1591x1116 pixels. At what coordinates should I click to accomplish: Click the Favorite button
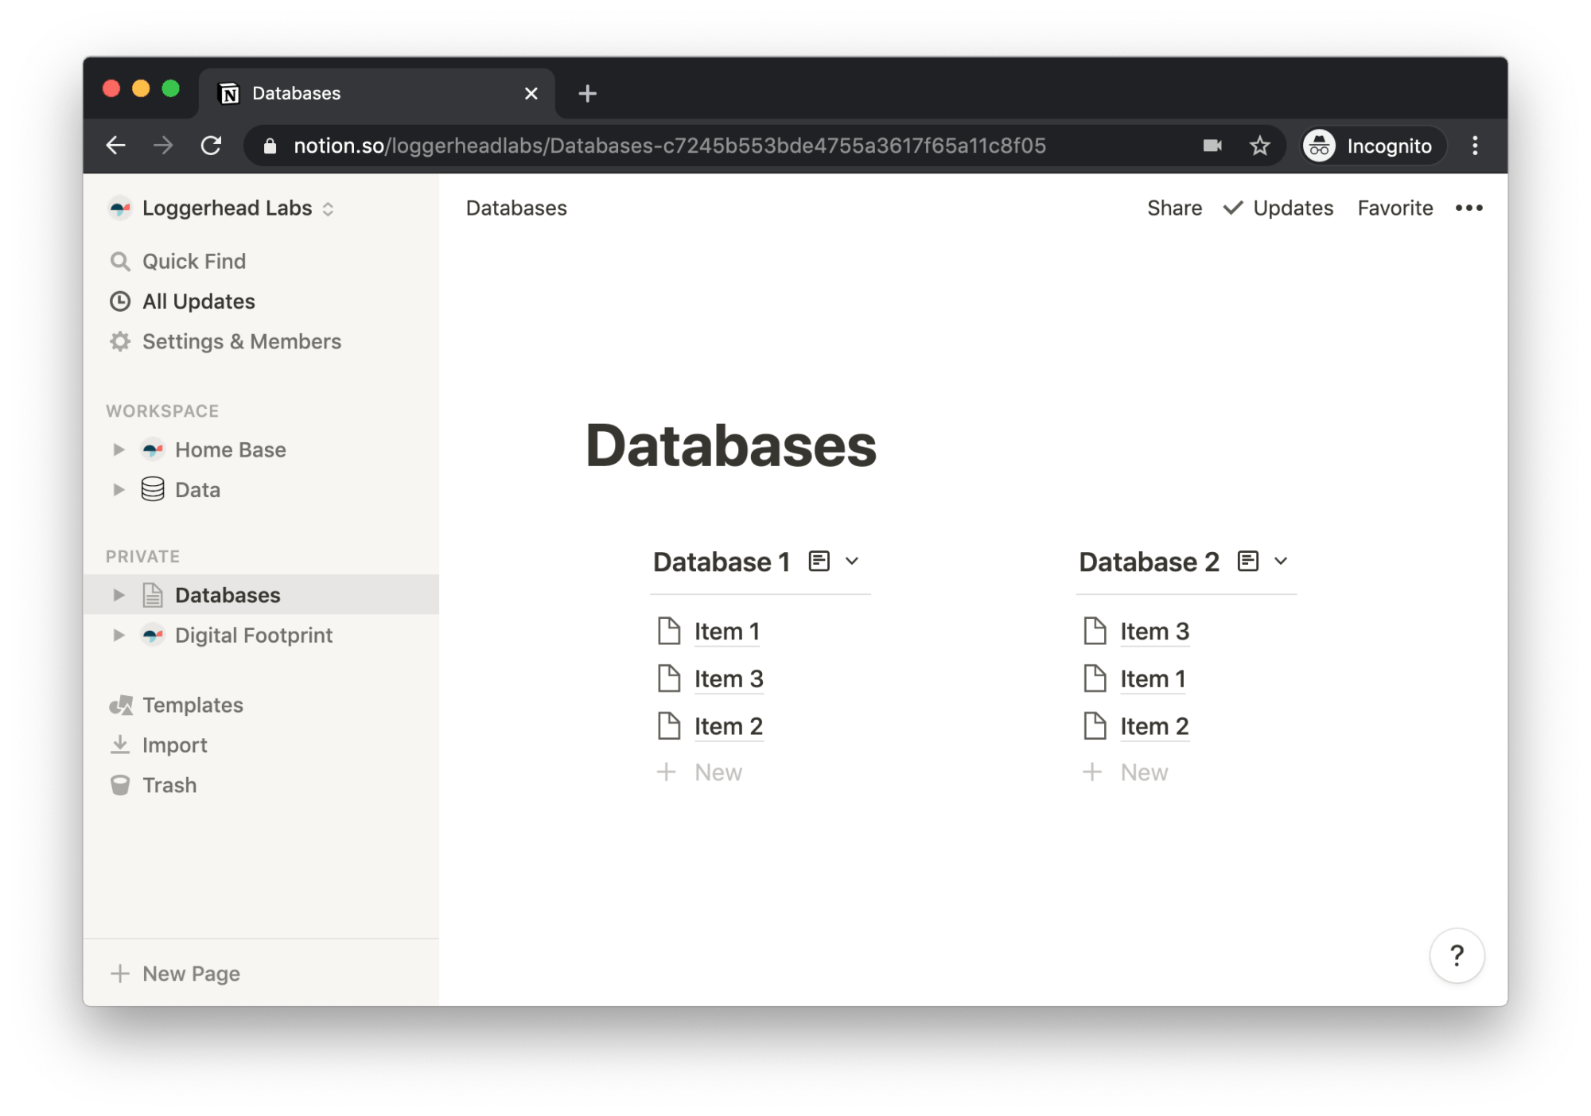pos(1395,208)
